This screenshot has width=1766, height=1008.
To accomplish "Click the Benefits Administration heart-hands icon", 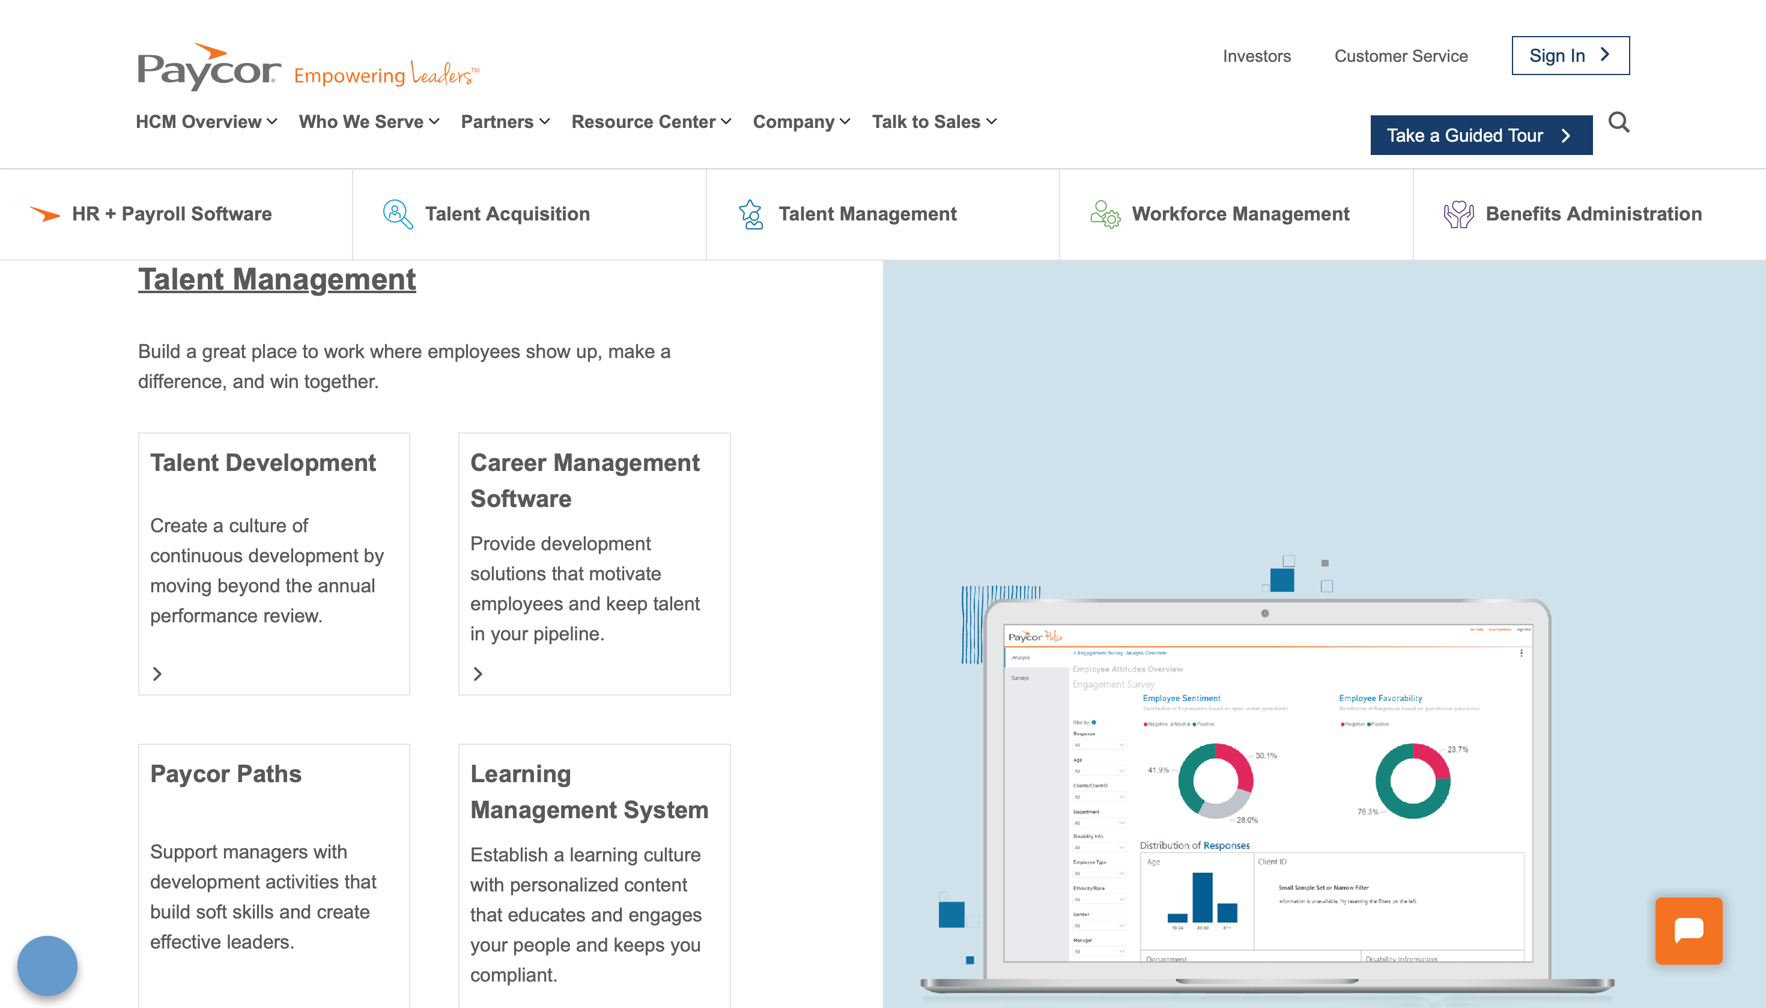I will 1458,214.
